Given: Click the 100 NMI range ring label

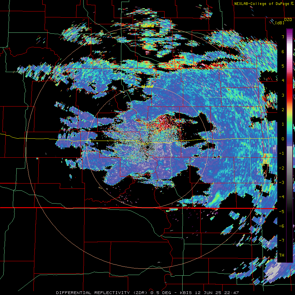Looking at the screenshot, I should tap(147, 26).
